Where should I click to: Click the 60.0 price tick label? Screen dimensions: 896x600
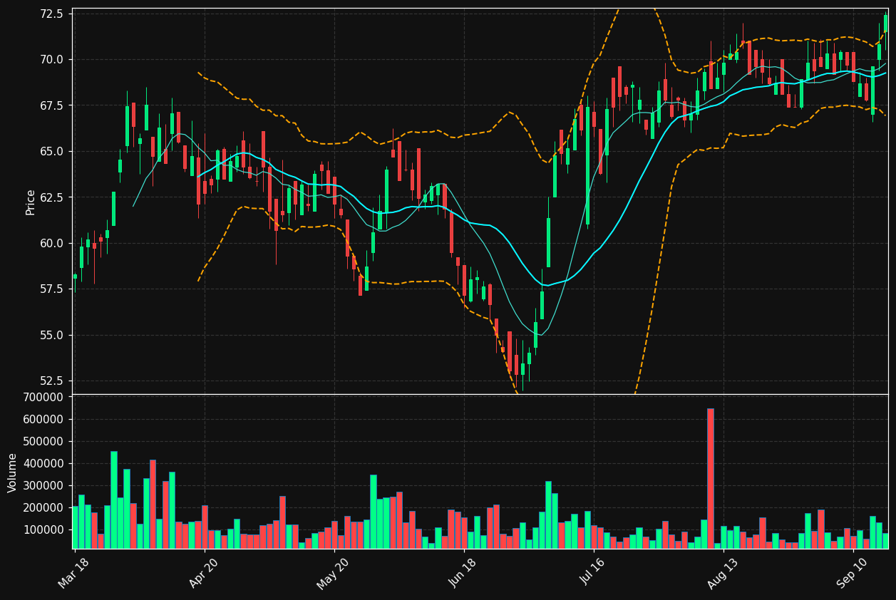point(51,244)
